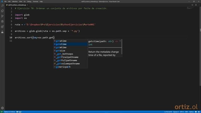Viewport: 201px width, 113px height.
Task: Click the comment text on line 1
Action: pyautogui.click(x=61, y=8)
